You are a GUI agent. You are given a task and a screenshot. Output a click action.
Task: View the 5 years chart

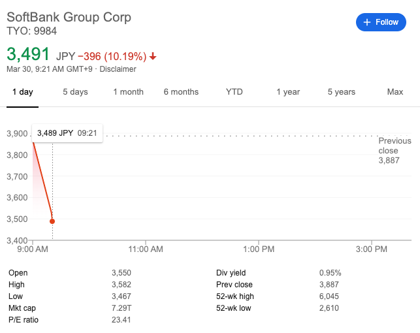(341, 92)
